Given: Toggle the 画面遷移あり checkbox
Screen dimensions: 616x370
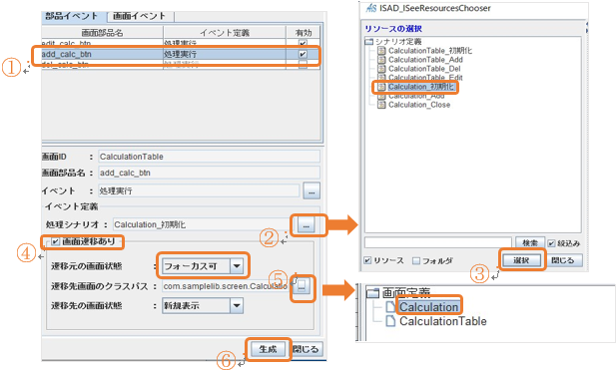Looking at the screenshot, I should 55,241.
